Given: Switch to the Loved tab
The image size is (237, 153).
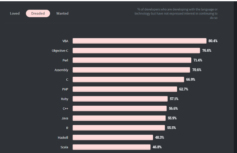Looking at the screenshot, I should tap(15, 14).
